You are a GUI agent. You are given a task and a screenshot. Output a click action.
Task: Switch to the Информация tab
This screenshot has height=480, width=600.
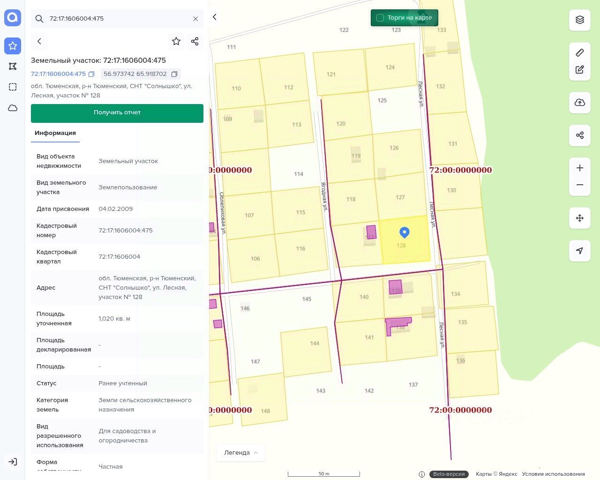coord(55,133)
